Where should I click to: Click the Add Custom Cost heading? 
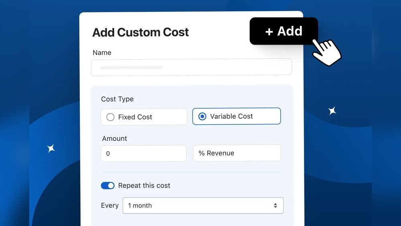[x=140, y=33]
